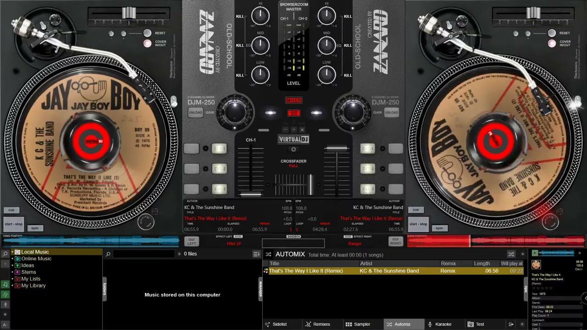587x330 pixels.
Task: Open the Sampler tab
Action: (x=363, y=324)
